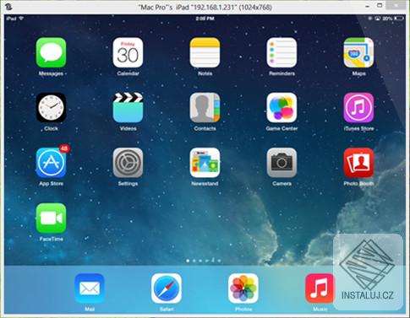Open Music from the dock
Image resolution: width=410 pixels, height=318 pixels.
point(320,288)
